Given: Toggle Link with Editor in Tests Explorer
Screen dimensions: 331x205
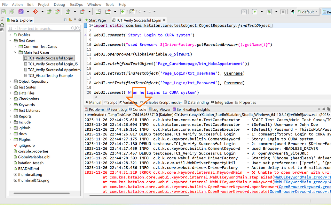Looking at the screenshot, I should [x=70, y=20].
